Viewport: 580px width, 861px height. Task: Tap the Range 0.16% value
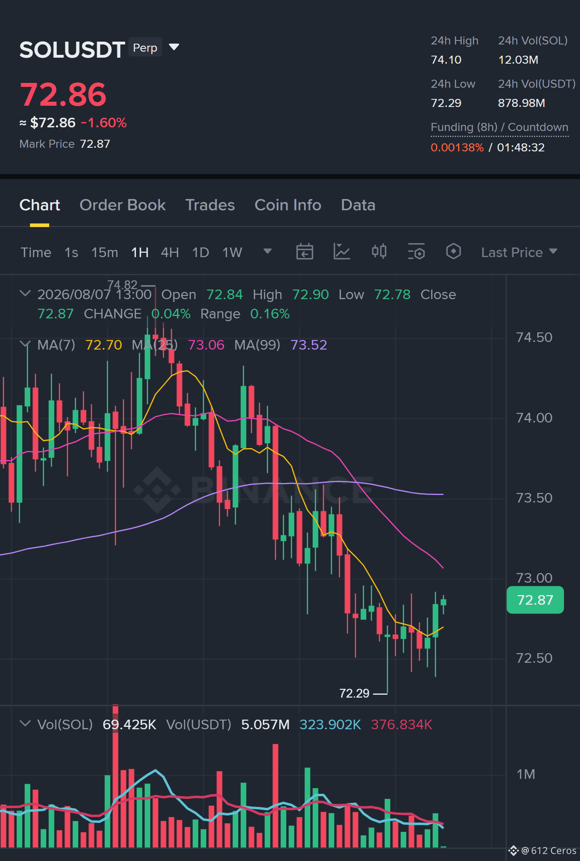270,314
